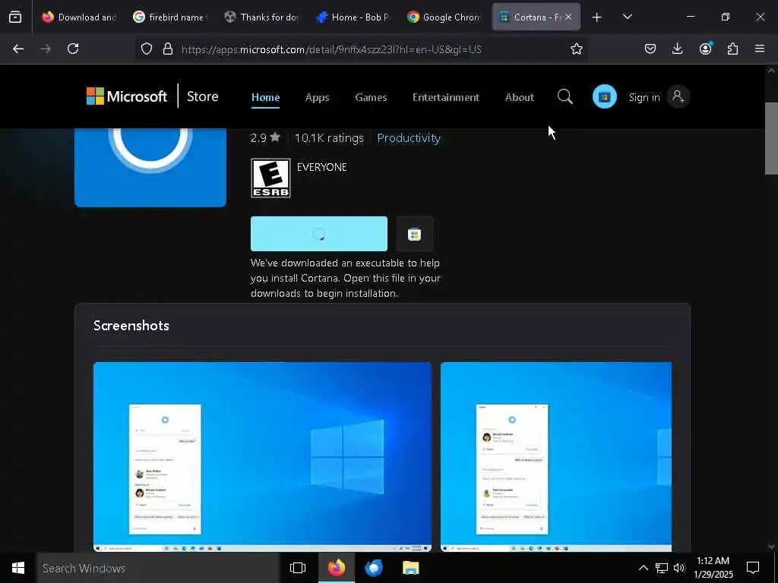Open the second Cortana screenshot

[x=556, y=456]
